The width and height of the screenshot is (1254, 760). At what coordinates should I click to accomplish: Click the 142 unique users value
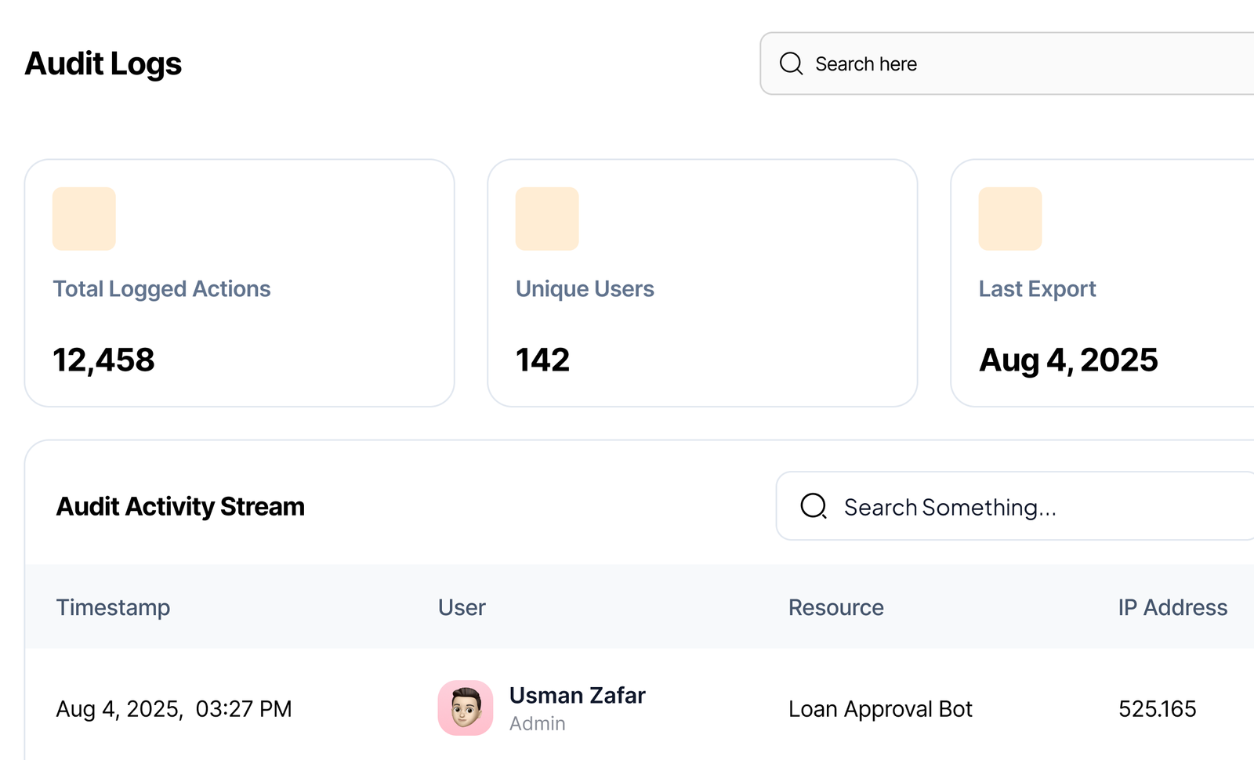(x=542, y=360)
